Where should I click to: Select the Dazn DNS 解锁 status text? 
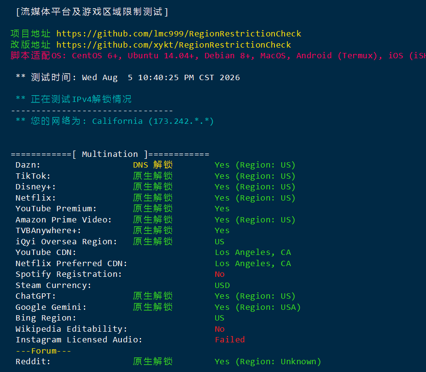[153, 165]
